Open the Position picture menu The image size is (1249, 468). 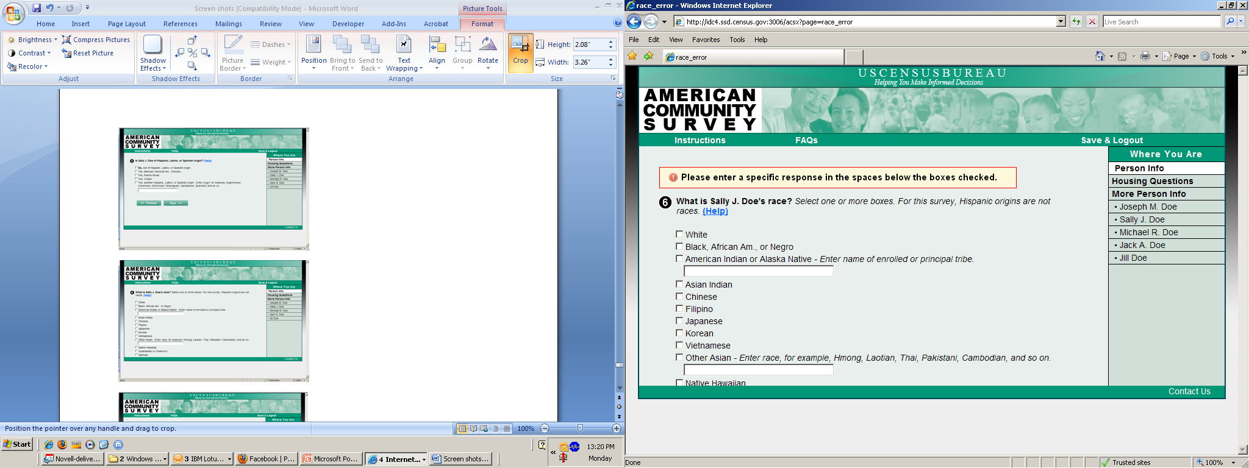pyautogui.click(x=314, y=52)
